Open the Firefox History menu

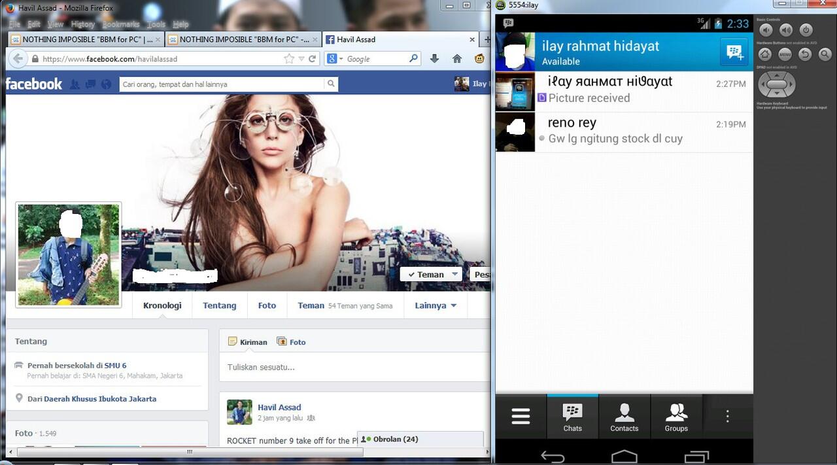[82, 24]
